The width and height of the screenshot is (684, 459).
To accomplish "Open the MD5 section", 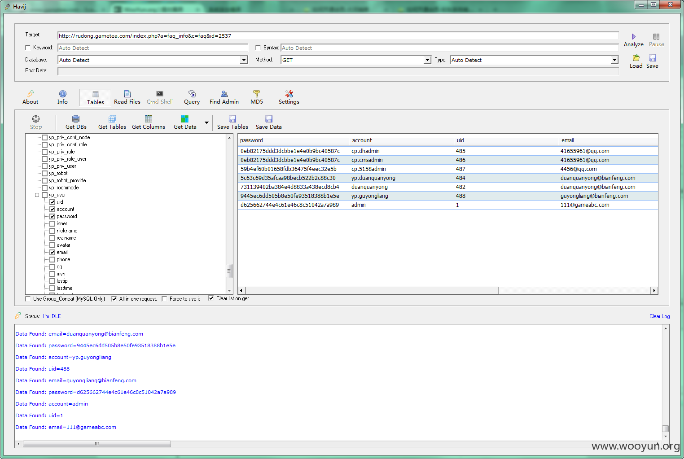I will tap(256, 97).
